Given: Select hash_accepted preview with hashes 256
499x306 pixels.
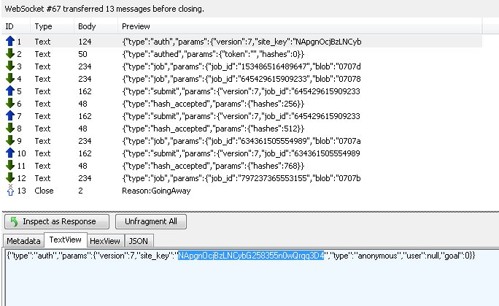Looking at the screenshot, I should [x=213, y=104].
